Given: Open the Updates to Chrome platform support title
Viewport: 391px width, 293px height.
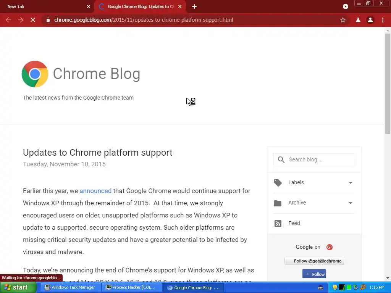Looking at the screenshot, I should tap(97, 153).
